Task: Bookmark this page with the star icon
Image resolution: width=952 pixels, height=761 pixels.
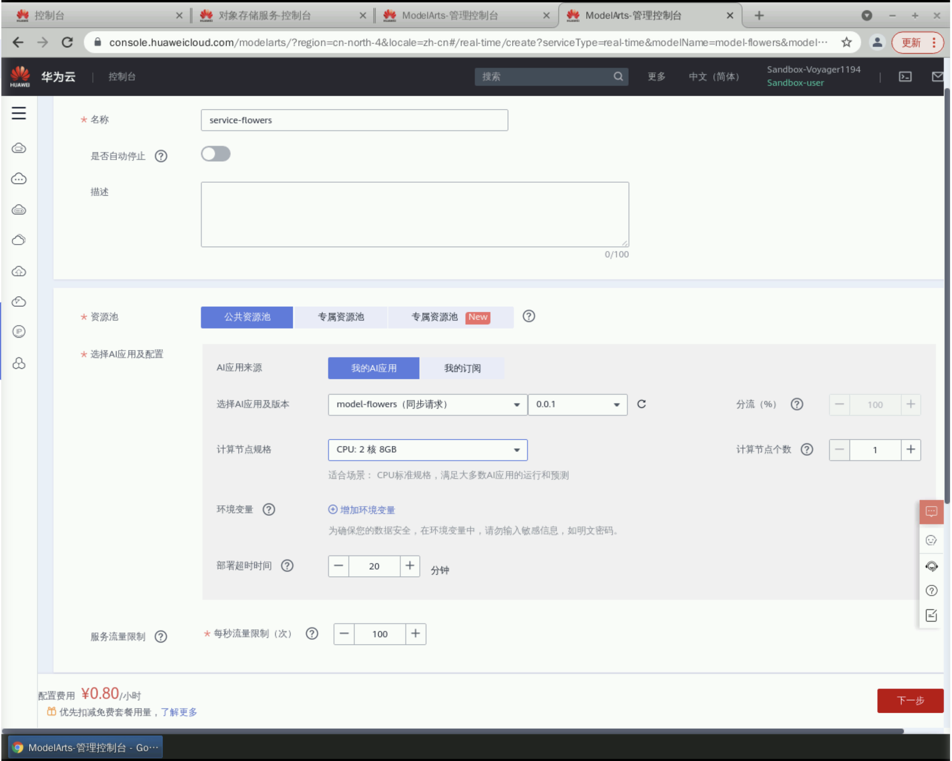Action: [846, 42]
